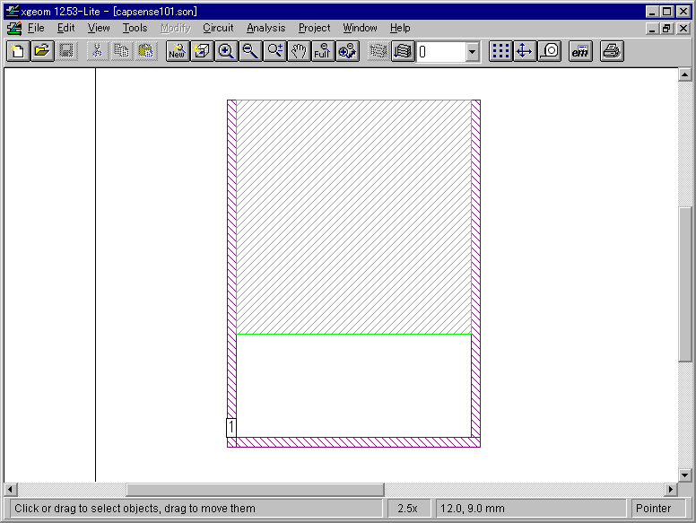
Task: Click the vertical scrollbar down arrow
Action: (684, 475)
